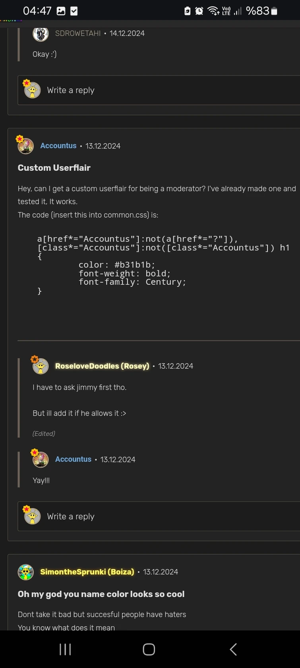Open SDROWETAHI's avatar picture

40,34
